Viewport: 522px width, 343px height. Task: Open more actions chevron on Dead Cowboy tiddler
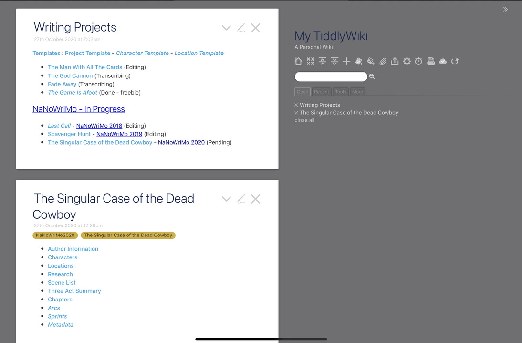pyautogui.click(x=226, y=199)
